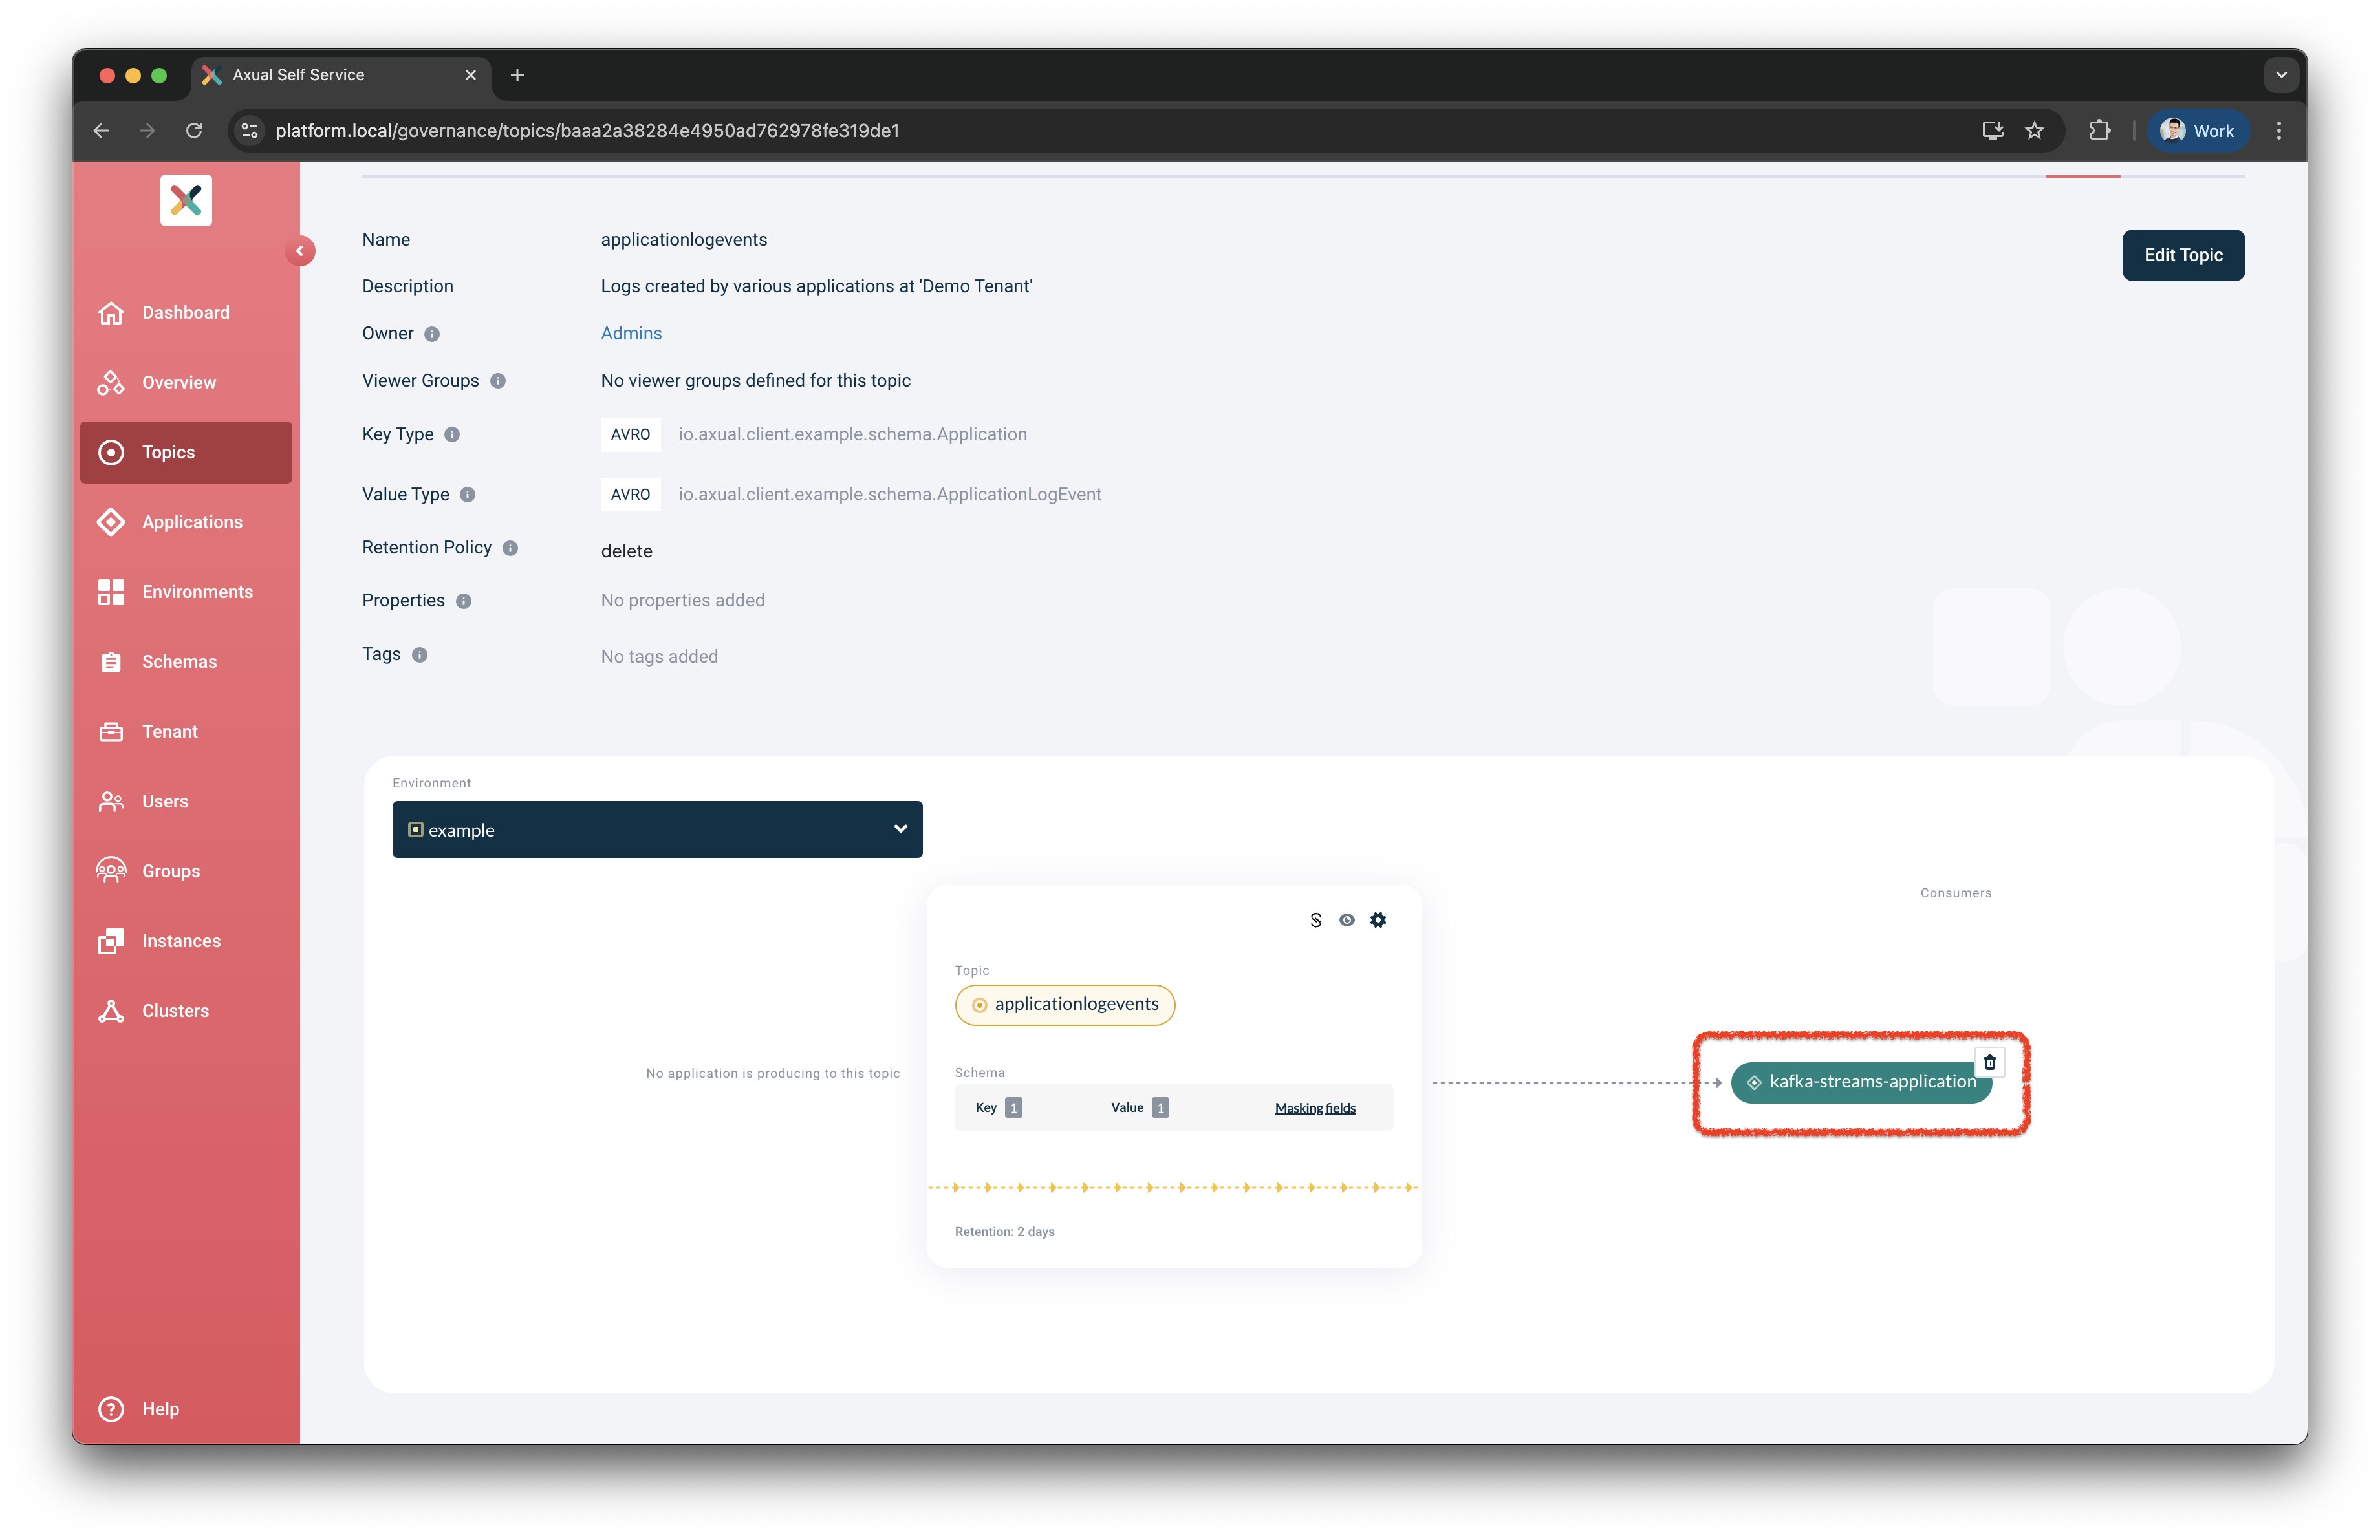The width and height of the screenshot is (2380, 1540).
Task: Open the Masking fields link
Action: tap(1314, 1107)
